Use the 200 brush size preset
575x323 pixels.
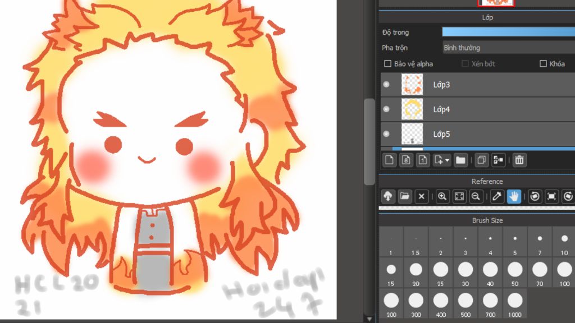pyautogui.click(x=391, y=303)
